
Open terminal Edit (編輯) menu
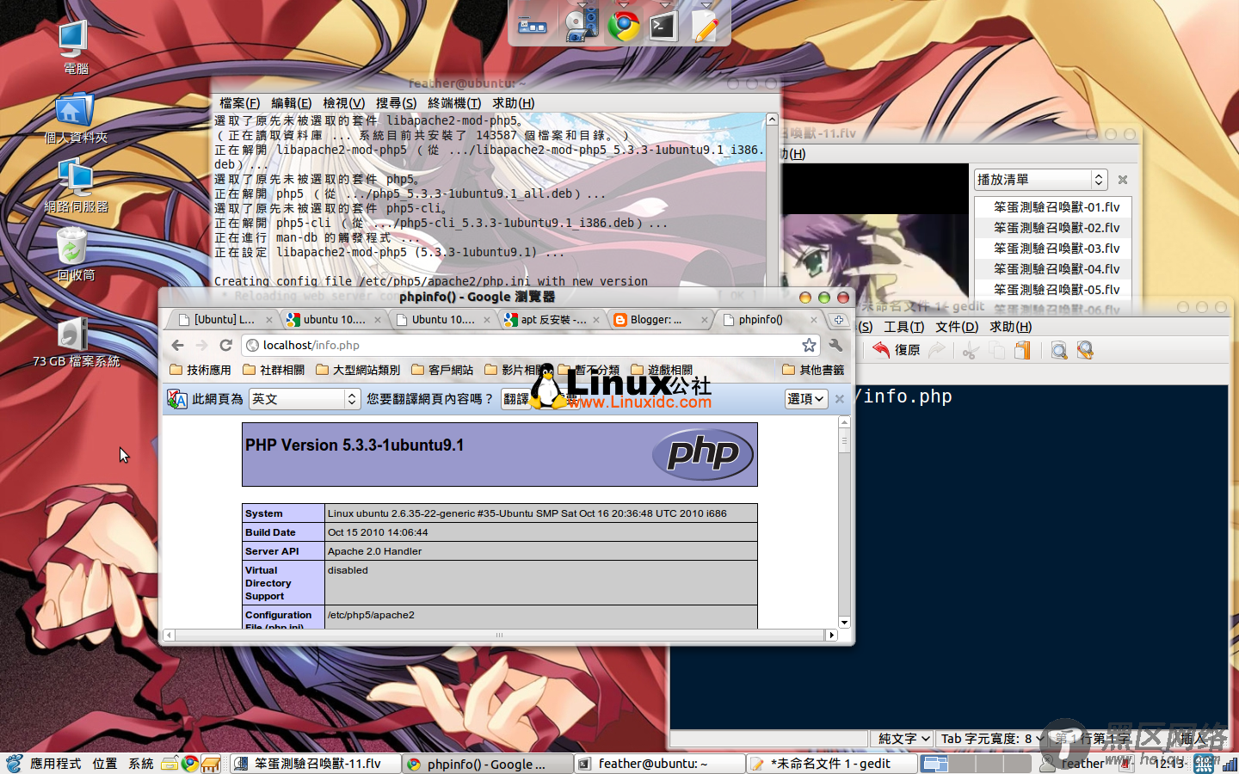pyautogui.click(x=292, y=103)
